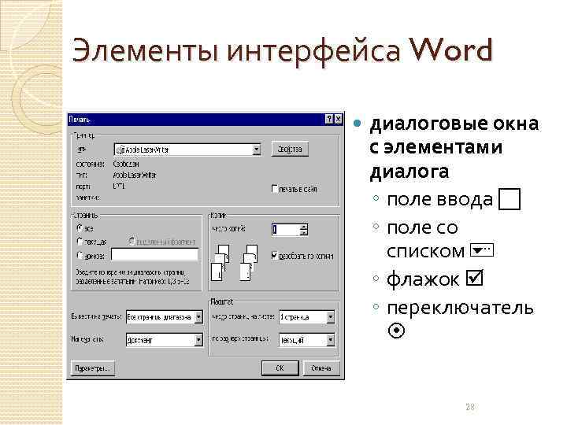Click the number of copies field
Screen dimensions: 567x425
tap(286, 230)
